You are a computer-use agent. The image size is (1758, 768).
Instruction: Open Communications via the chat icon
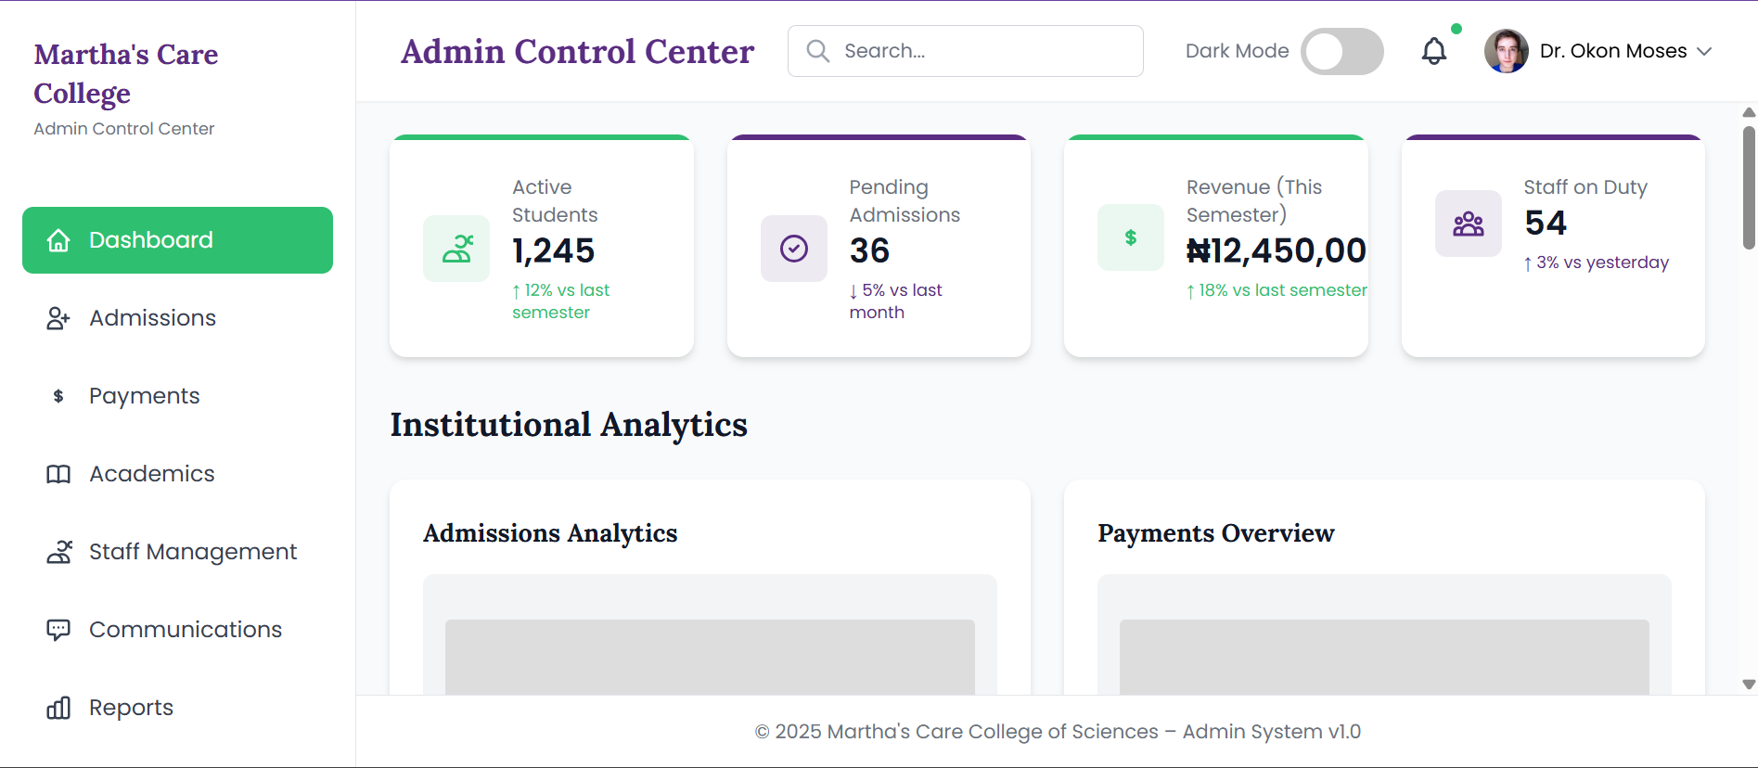coord(58,630)
